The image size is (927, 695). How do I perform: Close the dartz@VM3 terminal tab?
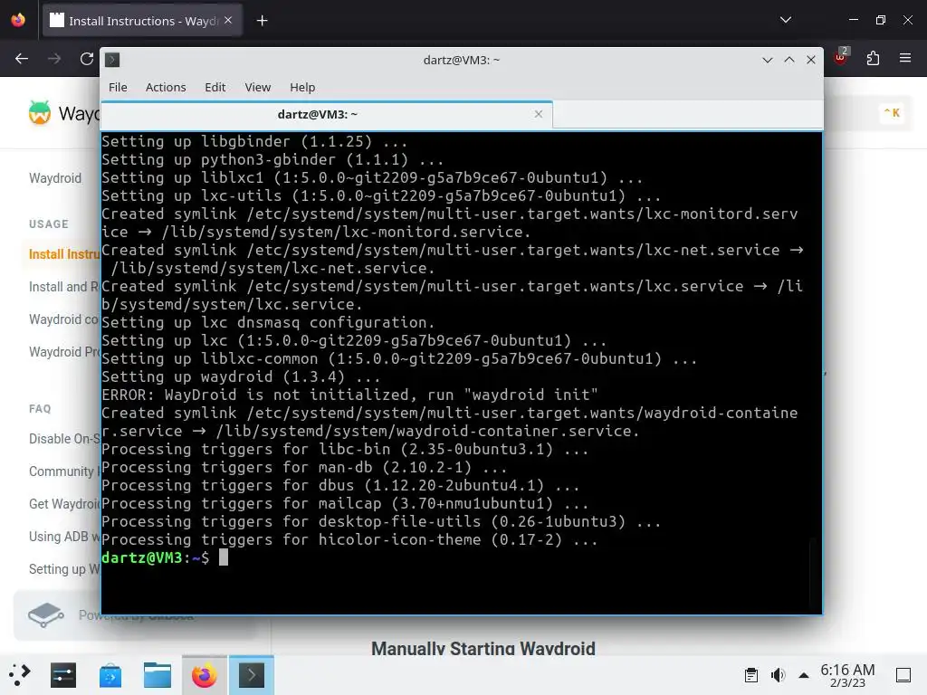tap(538, 114)
